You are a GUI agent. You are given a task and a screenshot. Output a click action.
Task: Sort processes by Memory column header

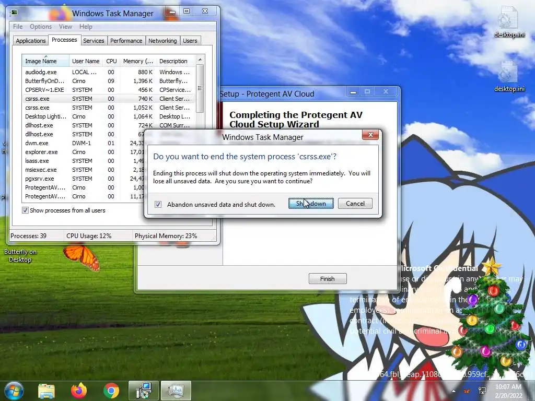(138, 61)
